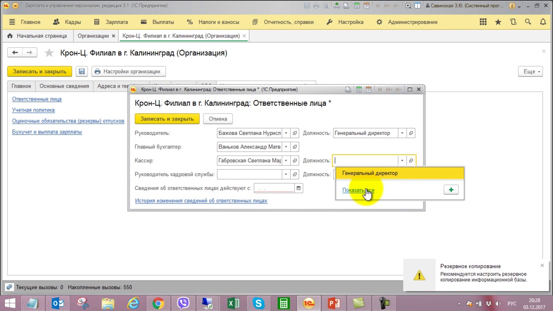The height and width of the screenshot is (311, 553).
Task: Click the zoom scale icon in title bar
Action: [x=408, y=6]
